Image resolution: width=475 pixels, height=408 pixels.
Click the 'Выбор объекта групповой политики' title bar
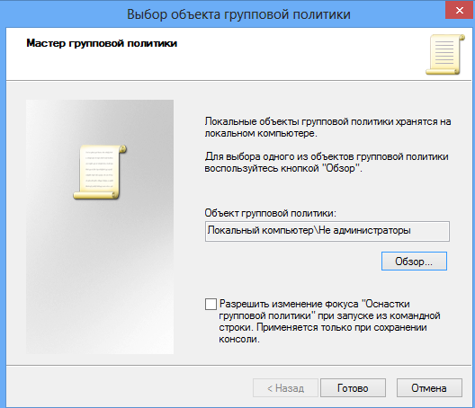tap(238, 13)
